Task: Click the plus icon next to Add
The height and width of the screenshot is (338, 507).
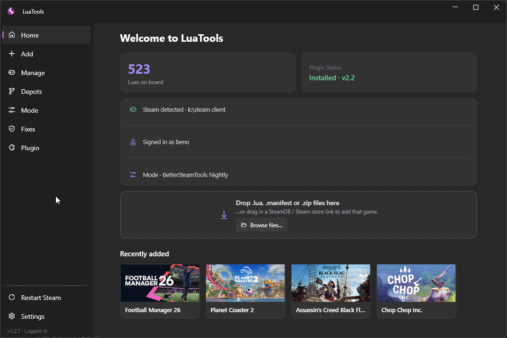Action: pos(12,54)
